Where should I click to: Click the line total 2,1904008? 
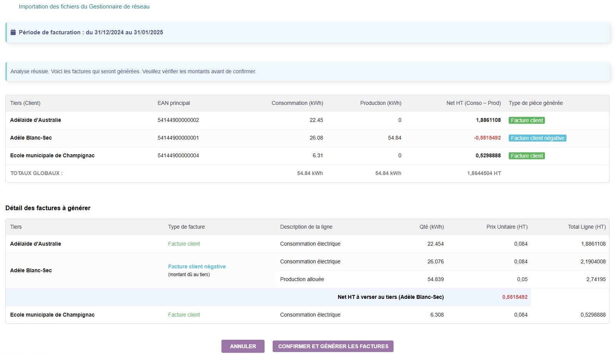(593, 261)
